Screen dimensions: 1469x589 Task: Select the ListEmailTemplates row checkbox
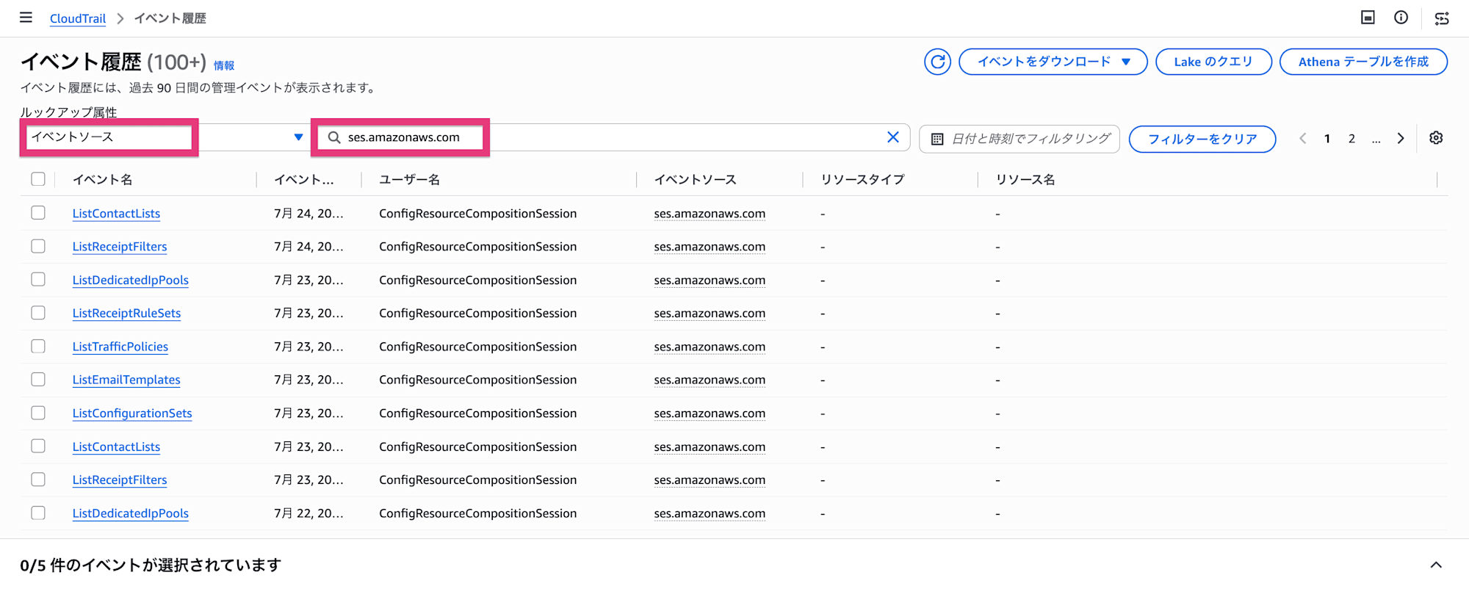(x=38, y=380)
